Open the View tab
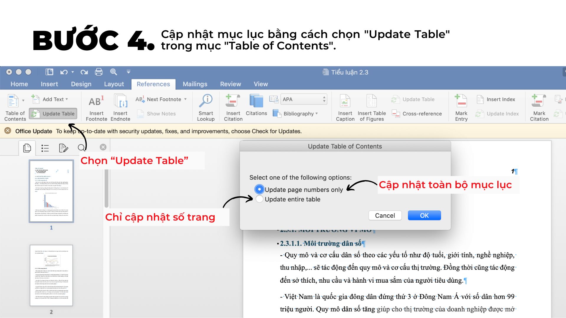This screenshot has height=318, width=566. (261, 84)
